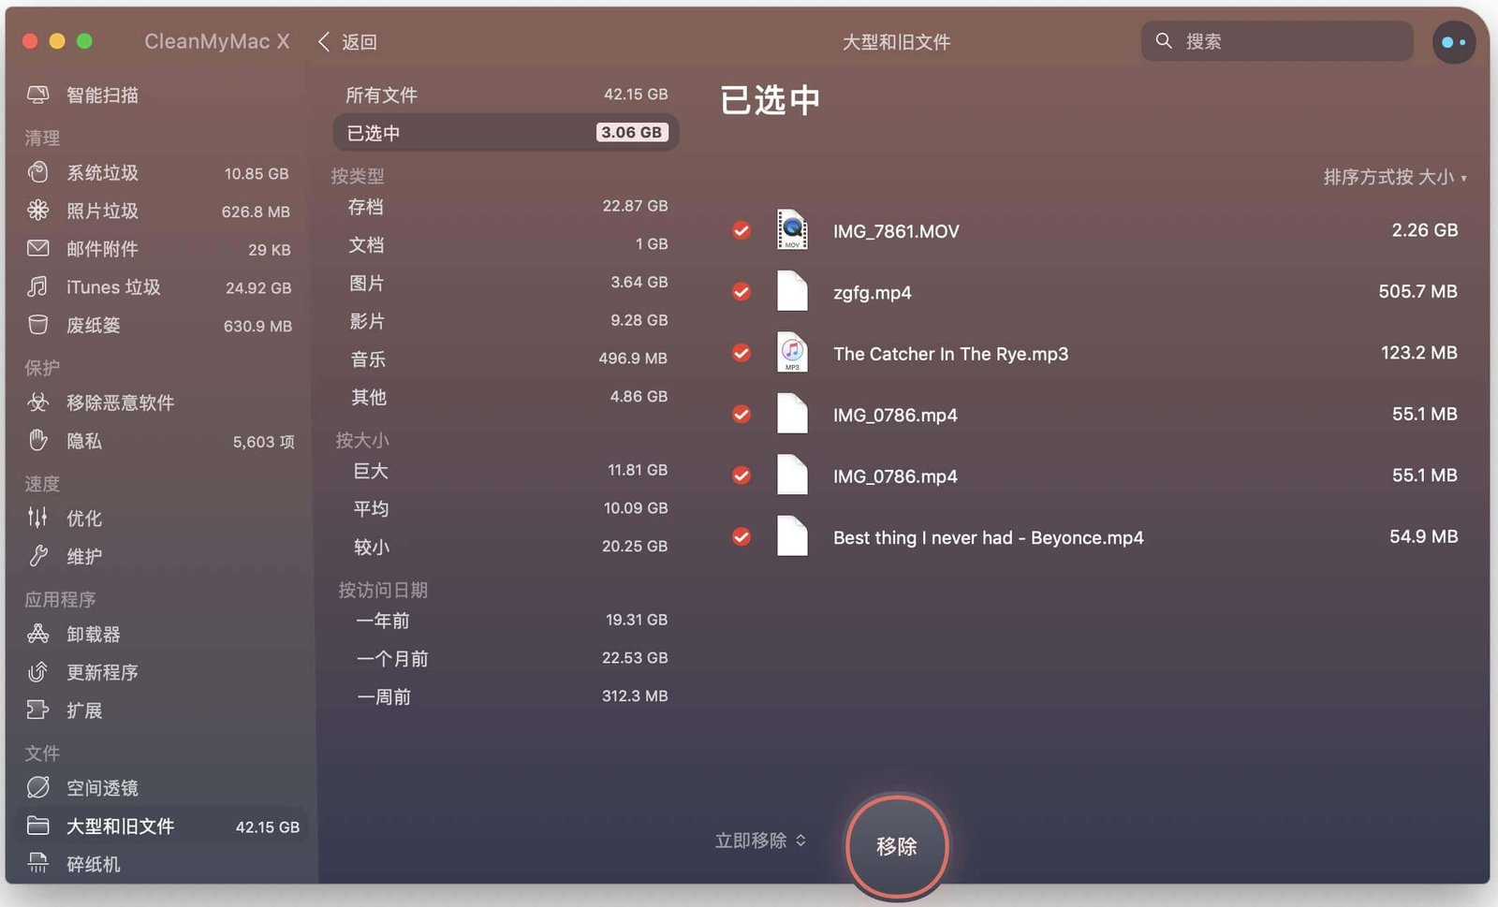
Task: Uncheck the IMG_7861.MOV file checkbox
Action: 742,230
